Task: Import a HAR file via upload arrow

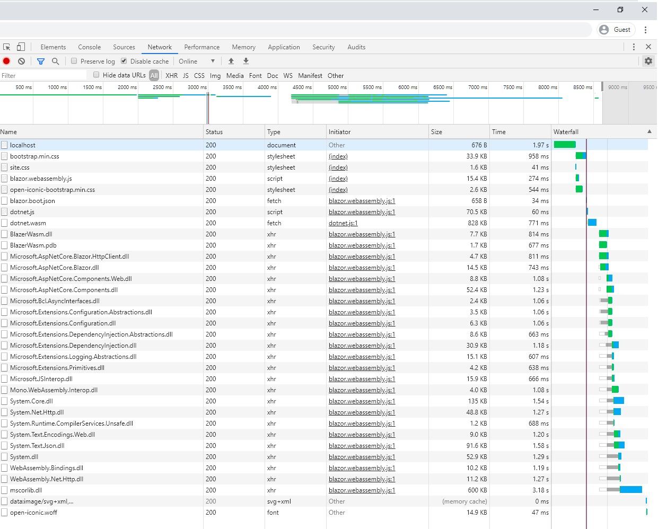Action: pos(231,61)
